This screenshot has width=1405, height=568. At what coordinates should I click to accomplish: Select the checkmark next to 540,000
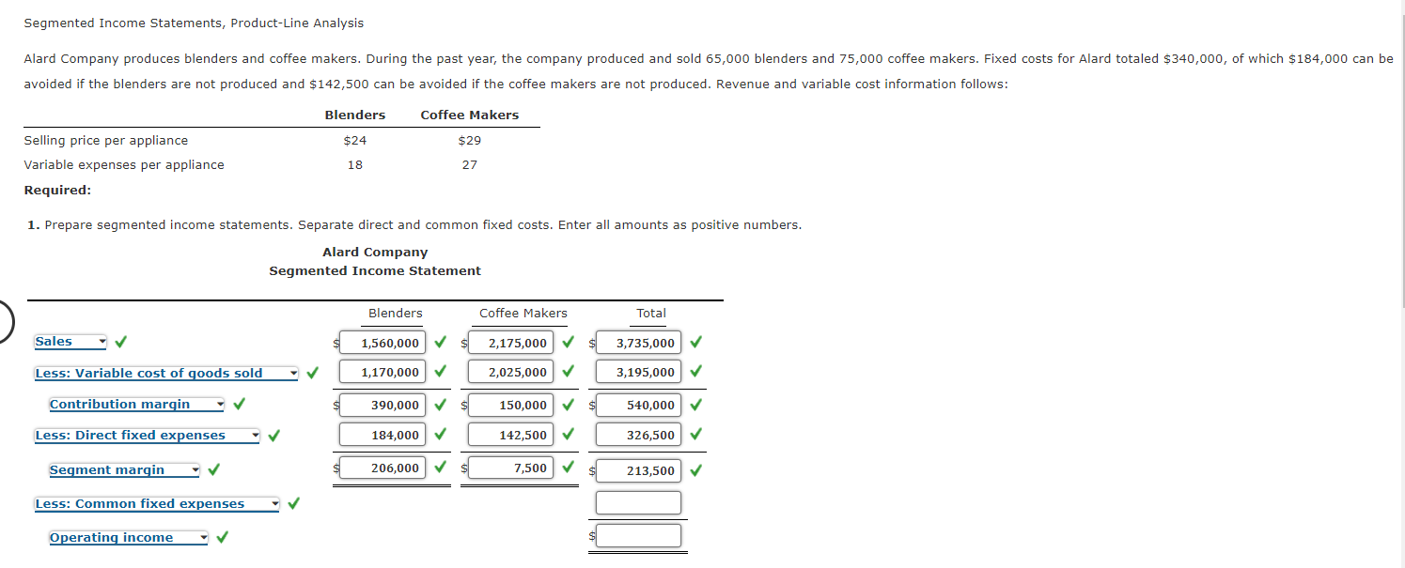(x=695, y=405)
